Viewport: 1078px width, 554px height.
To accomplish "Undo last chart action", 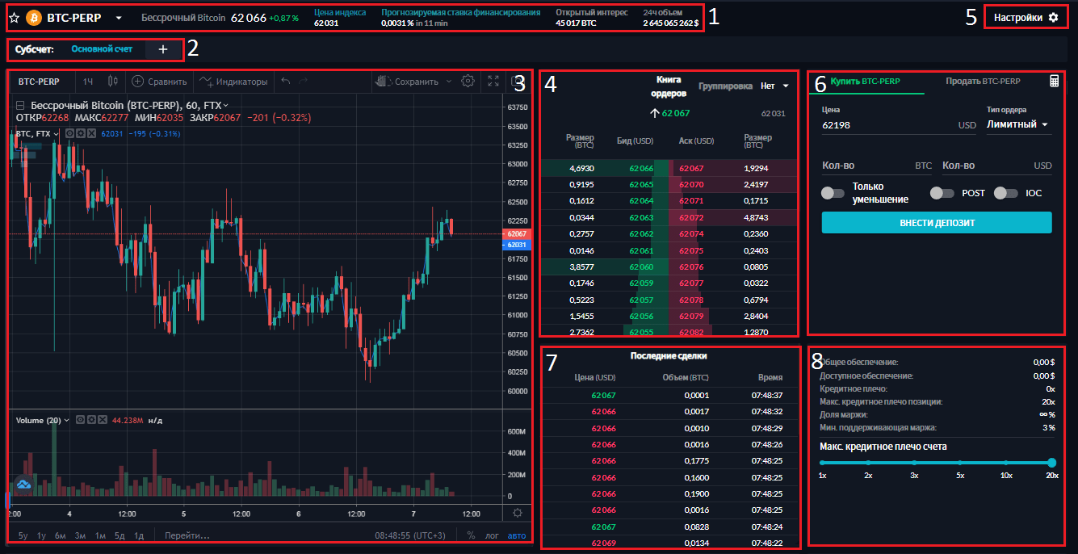I will click(285, 81).
